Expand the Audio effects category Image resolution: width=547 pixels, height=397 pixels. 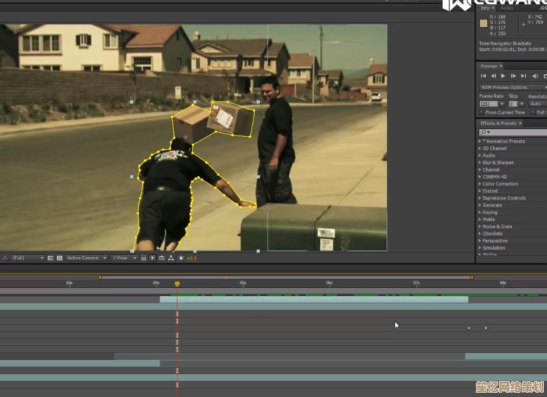[x=480, y=156]
